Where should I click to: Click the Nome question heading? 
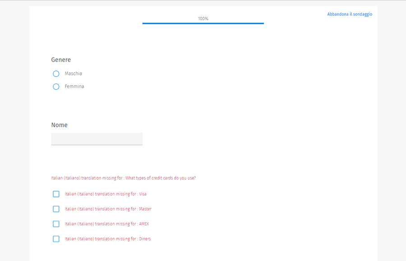coord(59,125)
